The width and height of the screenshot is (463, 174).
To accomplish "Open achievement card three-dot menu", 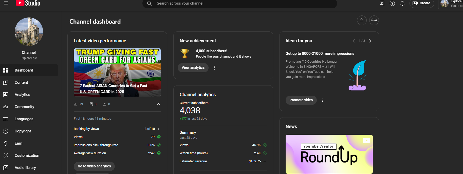I will [215, 68].
